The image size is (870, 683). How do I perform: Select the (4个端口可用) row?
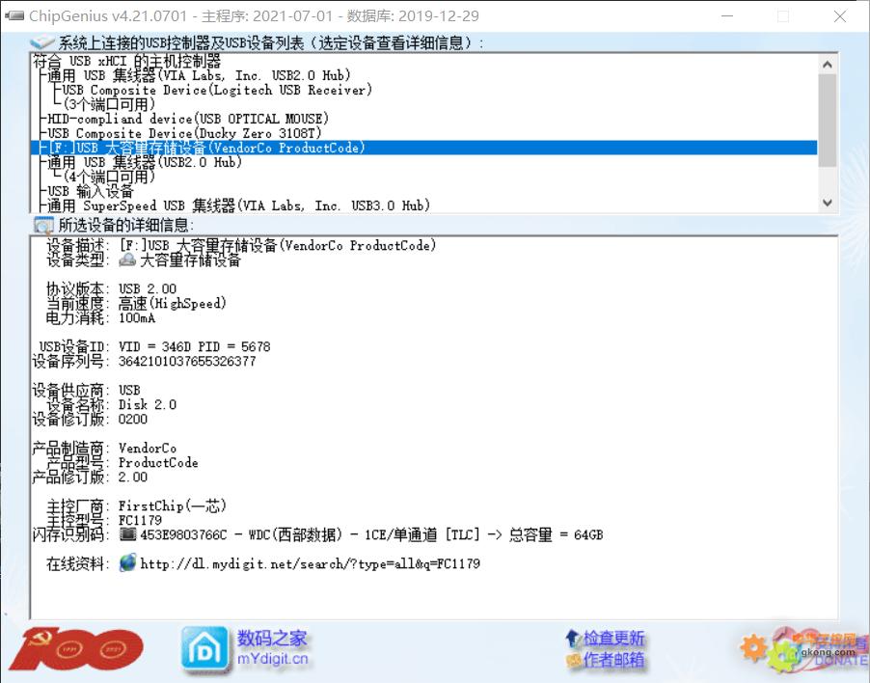(109, 177)
